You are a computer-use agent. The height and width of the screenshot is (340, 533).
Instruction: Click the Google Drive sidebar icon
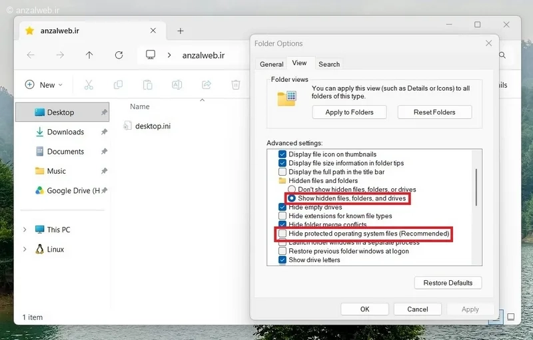click(39, 191)
